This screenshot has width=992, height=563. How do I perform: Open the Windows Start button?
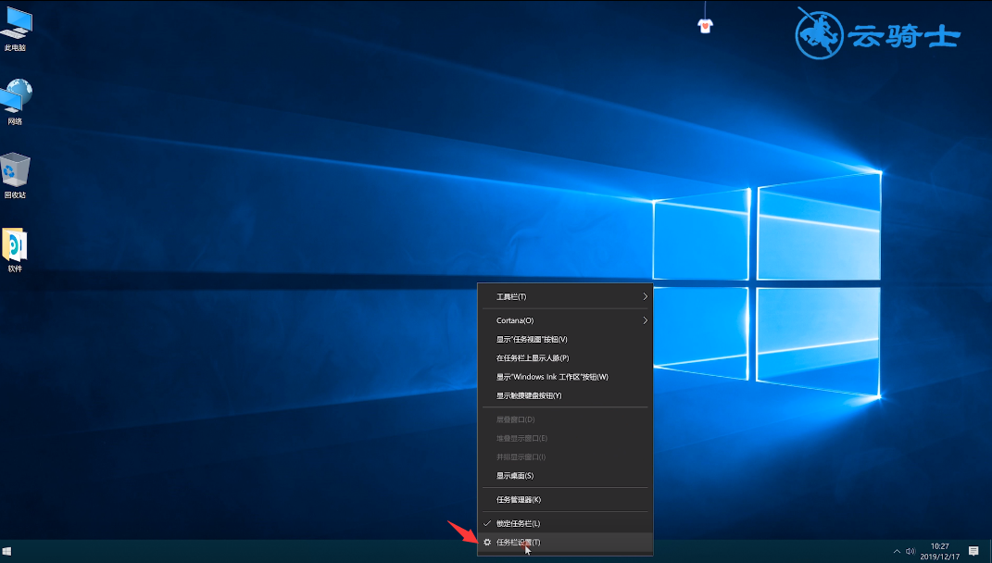tap(7, 552)
